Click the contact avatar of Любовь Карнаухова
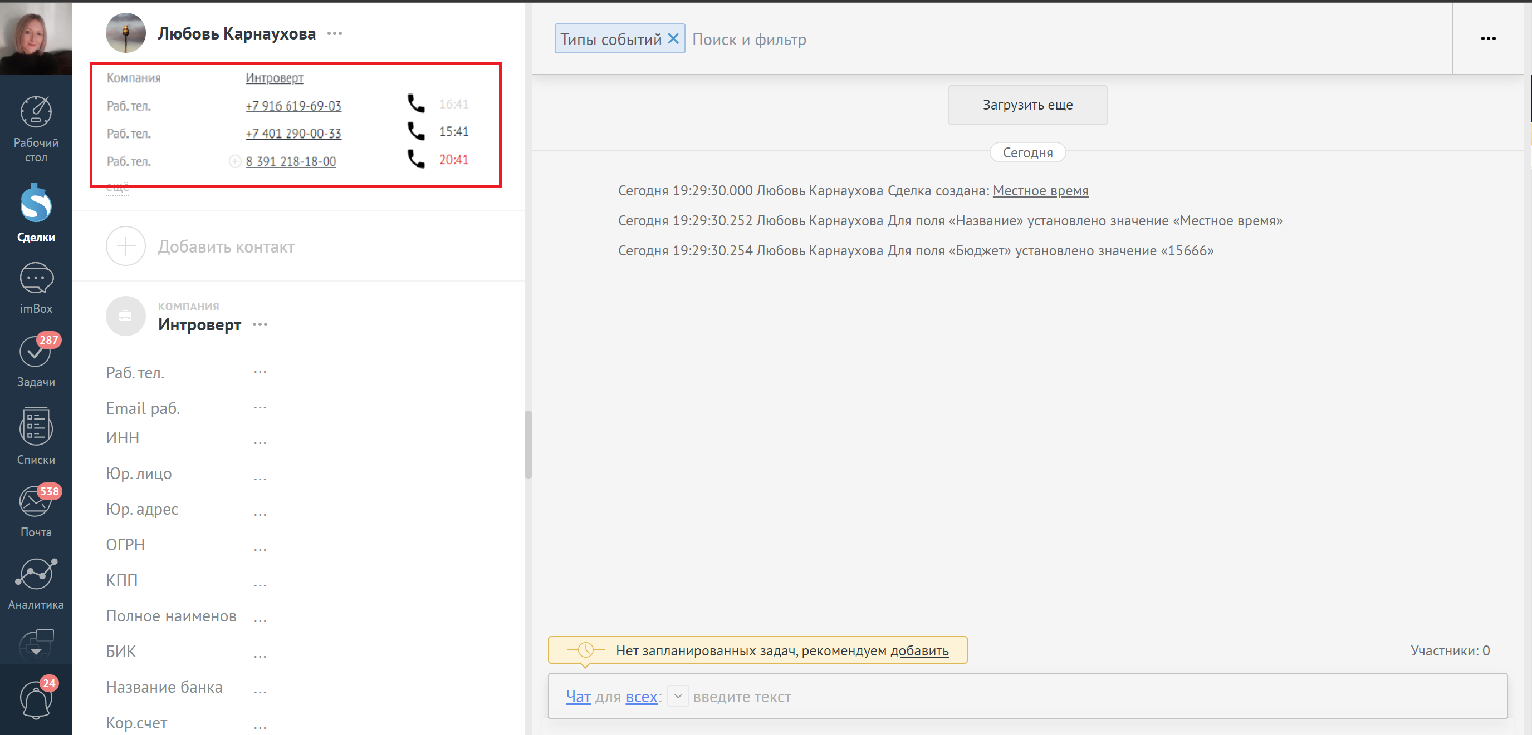 [x=125, y=33]
